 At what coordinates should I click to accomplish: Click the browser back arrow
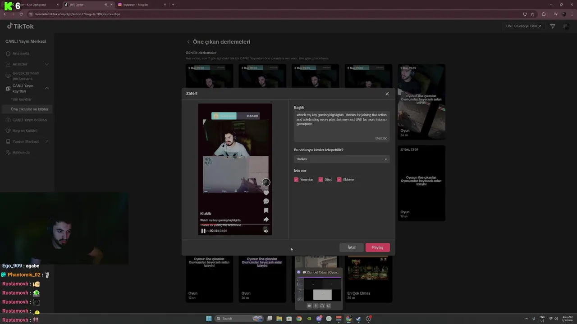click(5, 14)
